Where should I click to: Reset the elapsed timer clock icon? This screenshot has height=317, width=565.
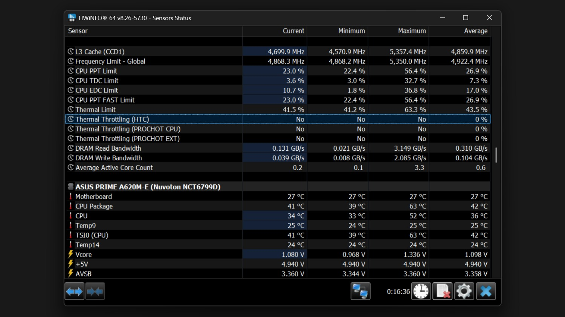coord(421,291)
